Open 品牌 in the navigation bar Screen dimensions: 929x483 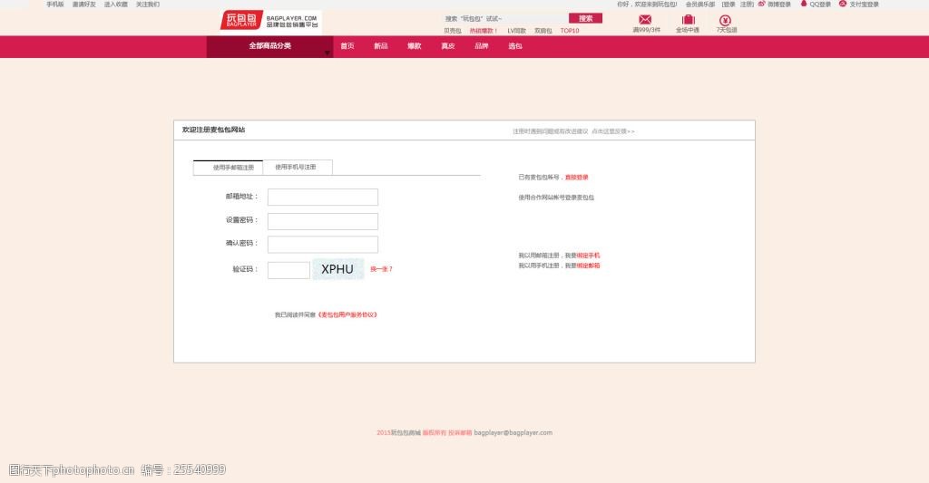(x=482, y=46)
